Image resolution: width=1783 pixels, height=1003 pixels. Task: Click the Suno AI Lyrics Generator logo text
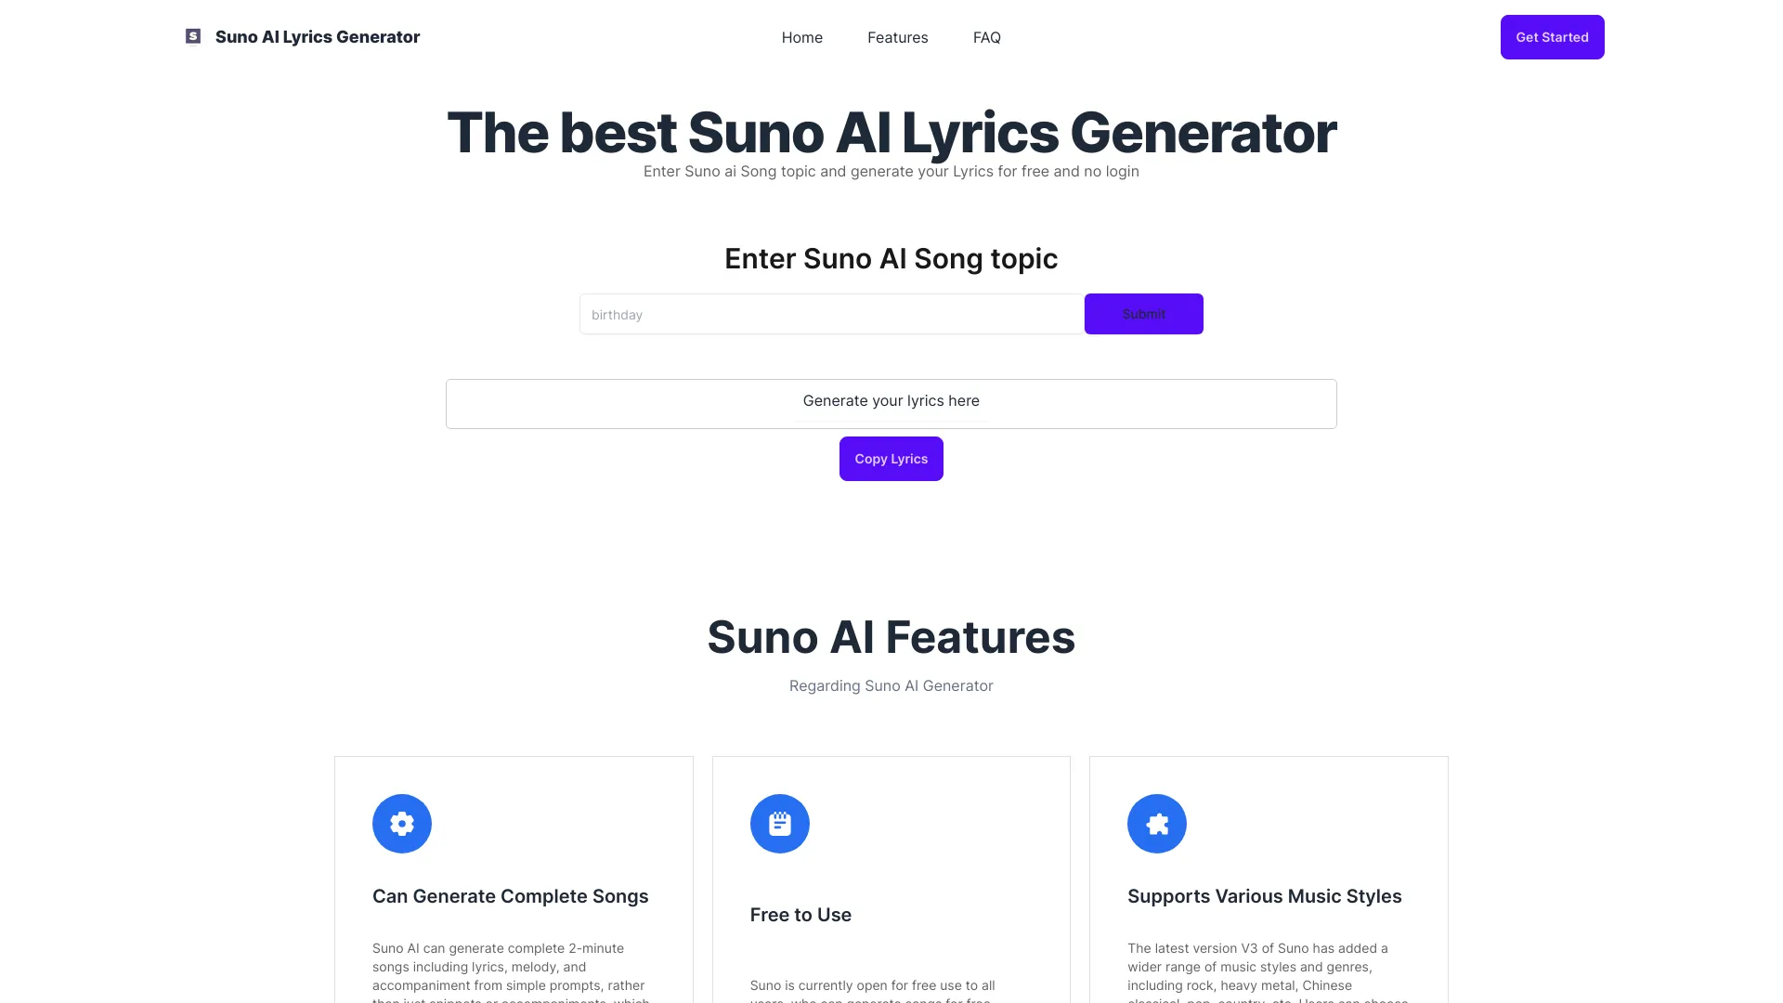click(x=316, y=35)
